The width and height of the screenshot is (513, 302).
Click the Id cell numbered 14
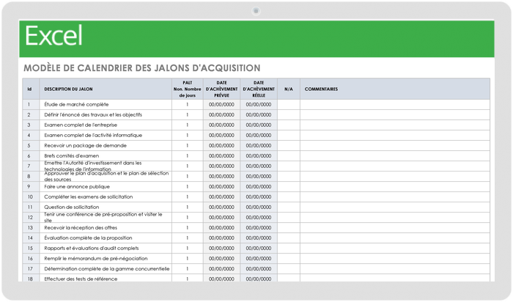point(31,238)
